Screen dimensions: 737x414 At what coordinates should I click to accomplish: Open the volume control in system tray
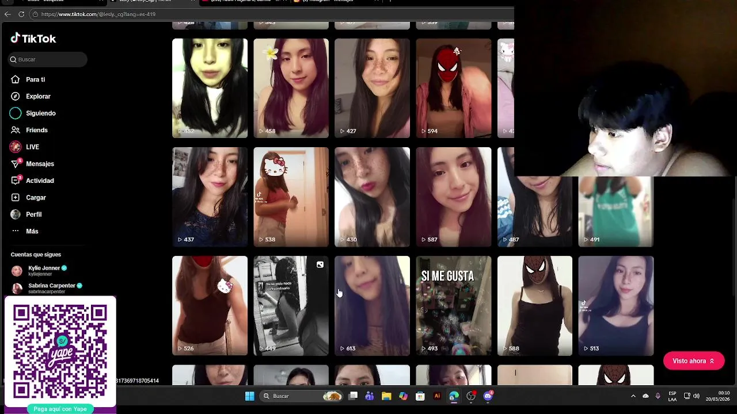[697, 396]
